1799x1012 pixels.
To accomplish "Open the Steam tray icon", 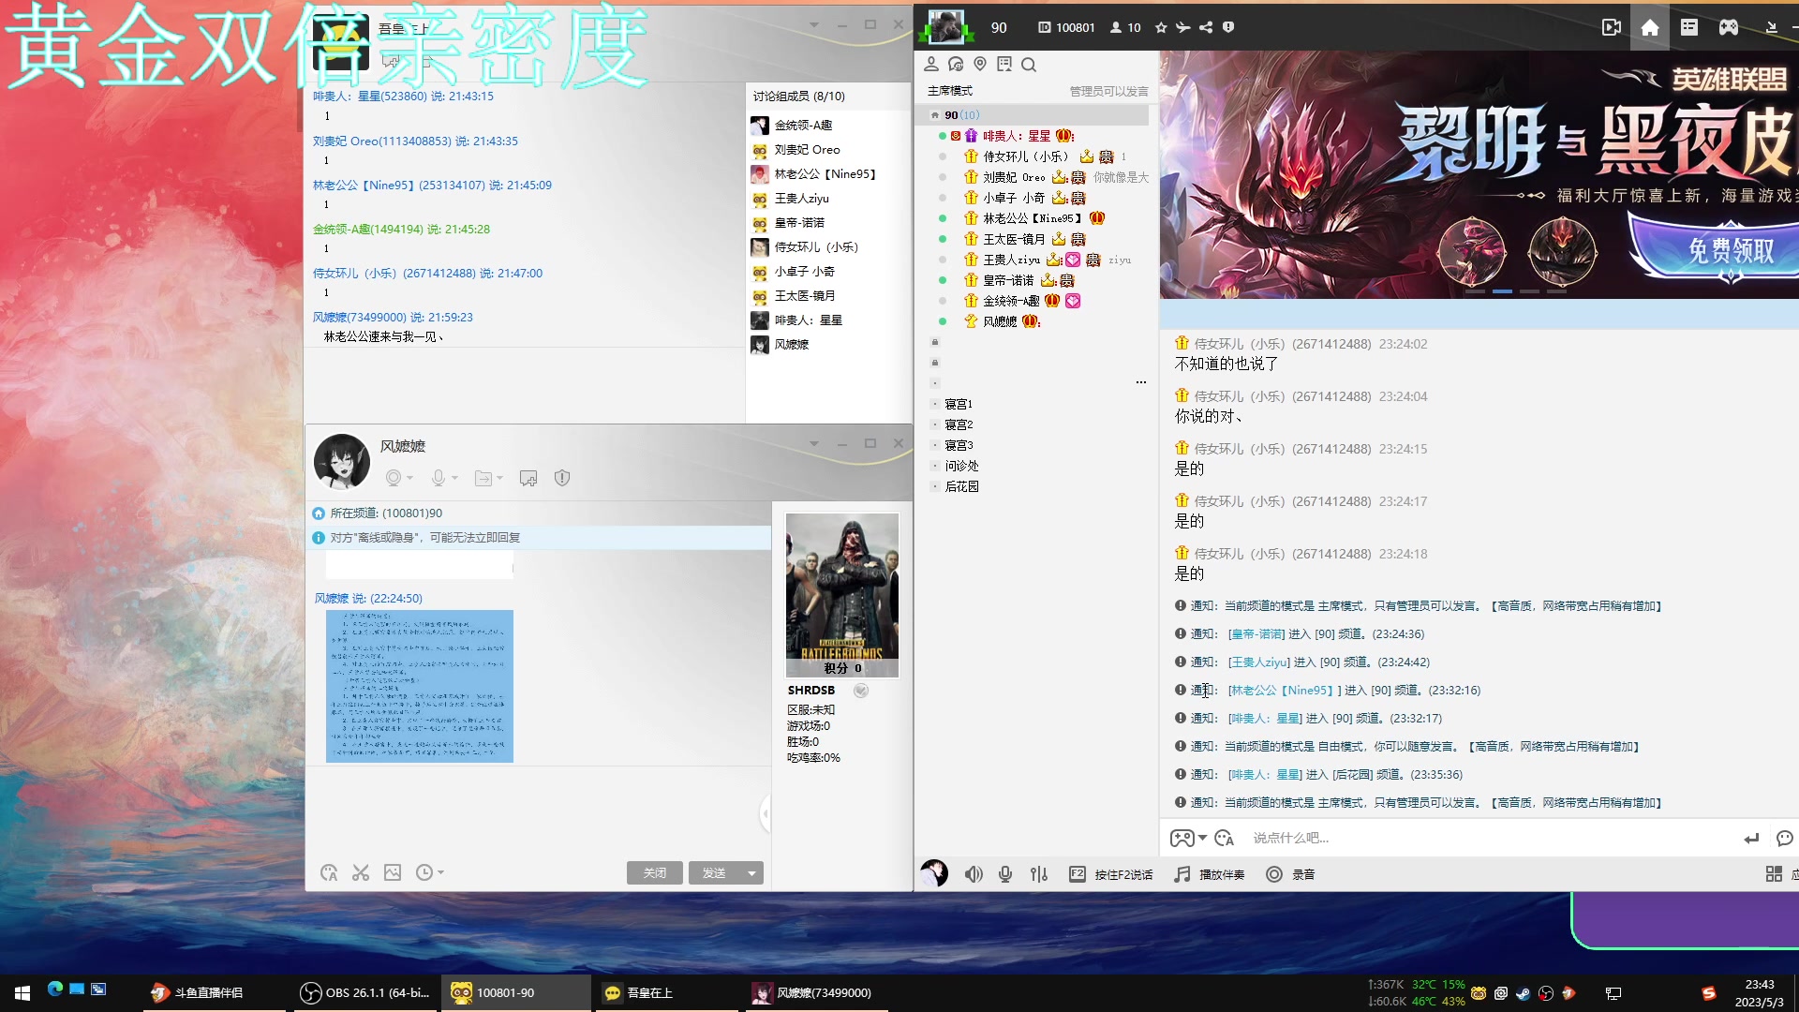I will (x=1524, y=993).
